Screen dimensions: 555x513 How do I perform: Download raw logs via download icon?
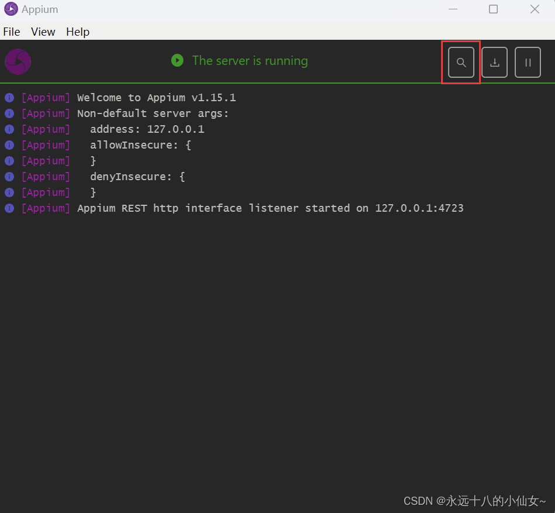[x=494, y=63]
